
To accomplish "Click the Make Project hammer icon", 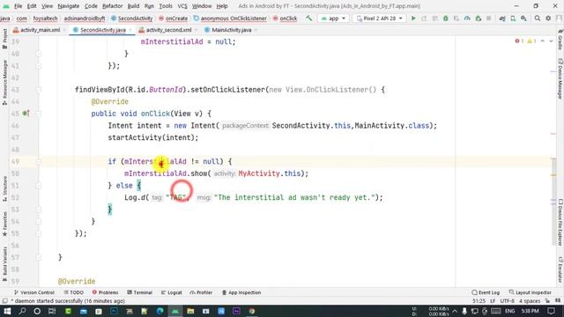I will point(309,18).
